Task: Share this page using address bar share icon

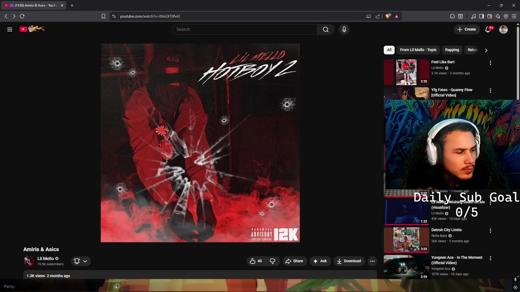Action: pyautogui.click(x=378, y=16)
